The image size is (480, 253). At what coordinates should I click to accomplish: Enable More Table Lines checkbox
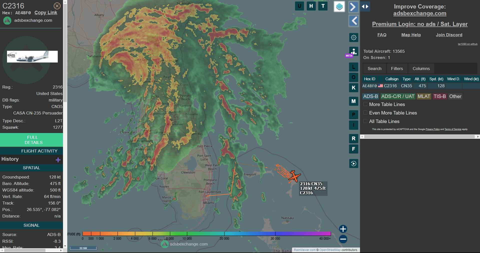coord(365,104)
